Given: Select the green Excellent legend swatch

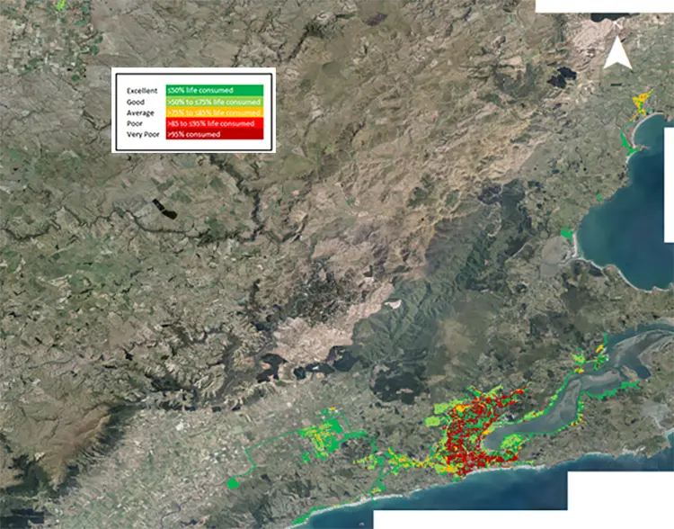Looking at the screenshot, I should click(214, 90).
